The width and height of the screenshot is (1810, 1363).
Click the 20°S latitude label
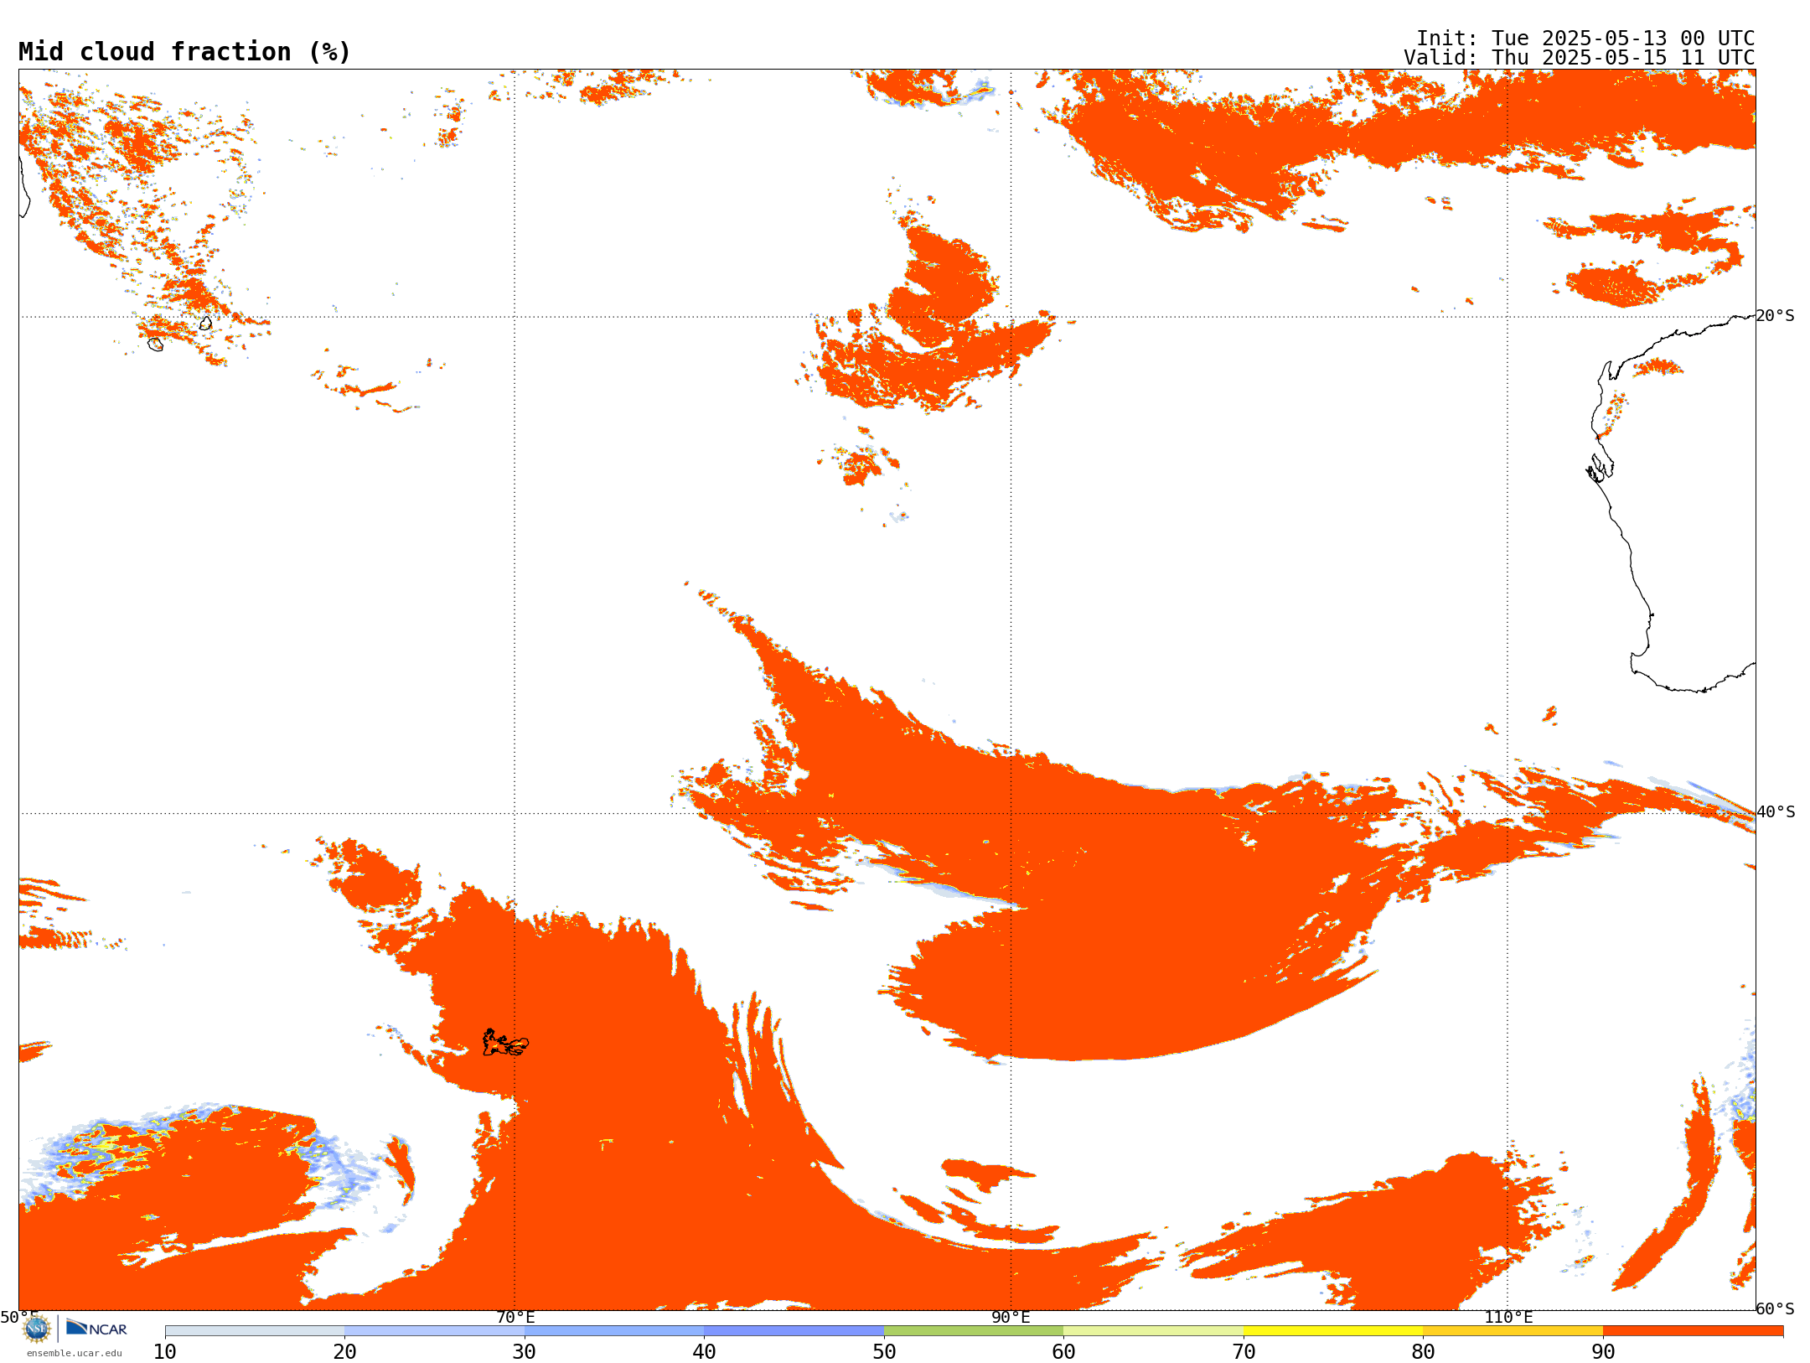pyautogui.click(x=1776, y=316)
